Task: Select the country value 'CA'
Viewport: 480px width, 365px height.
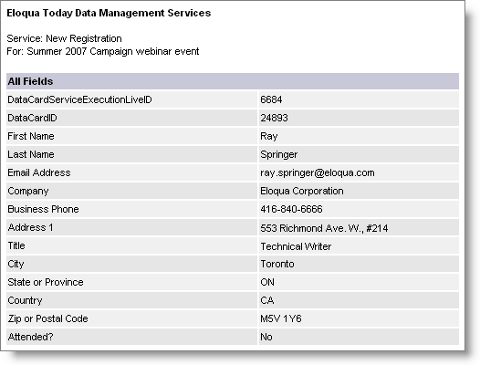Action: [267, 300]
